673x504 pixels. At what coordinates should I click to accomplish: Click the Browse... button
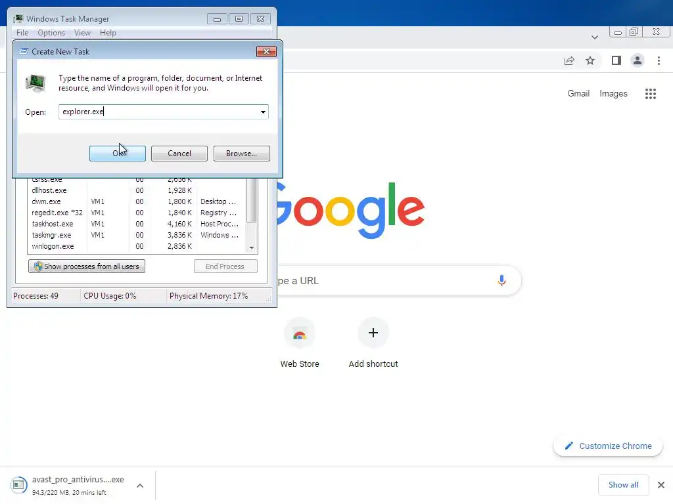pos(242,154)
